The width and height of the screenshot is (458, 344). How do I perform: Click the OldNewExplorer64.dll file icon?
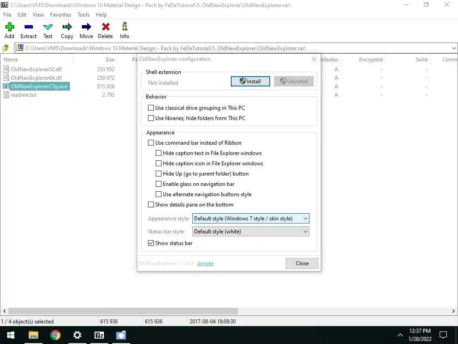pyautogui.click(x=6, y=78)
